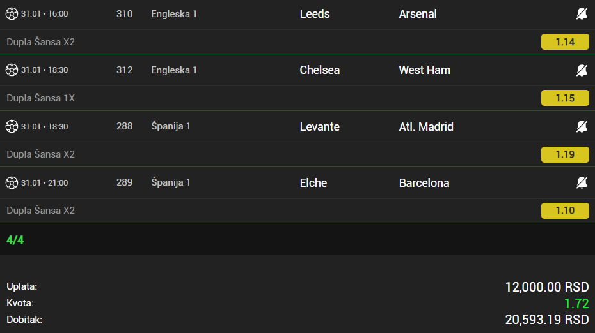Viewport: 595px width, 333px height.
Task: Click the soccer ball icon for Leeds match
Action: (12, 14)
